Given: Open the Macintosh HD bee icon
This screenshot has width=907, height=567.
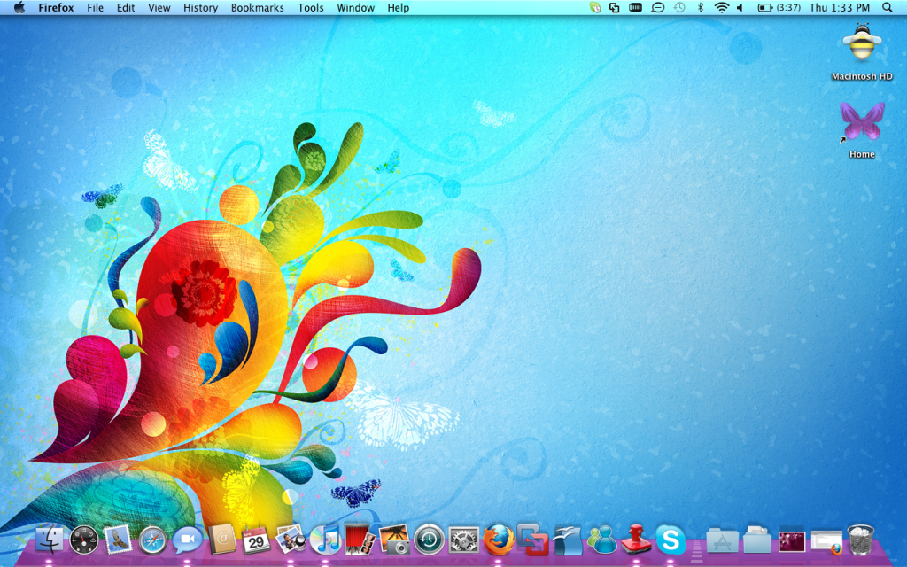Looking at the screenshot, I should click(x=862, y=43).
